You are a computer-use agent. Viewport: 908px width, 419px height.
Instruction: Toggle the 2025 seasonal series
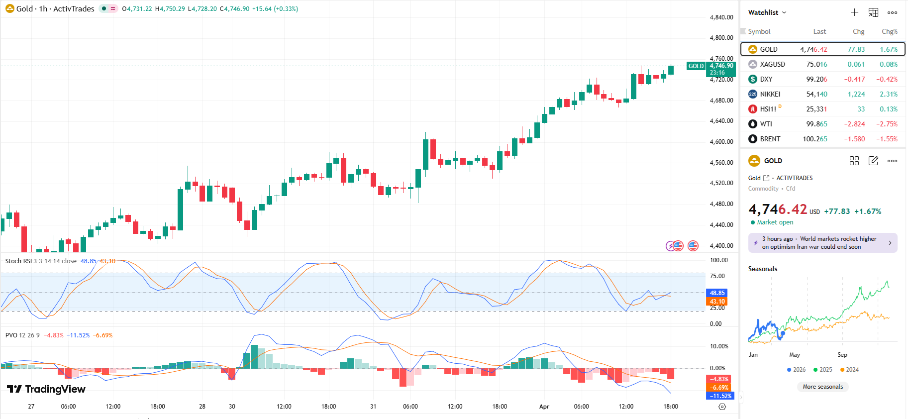[x=822, y=370]
